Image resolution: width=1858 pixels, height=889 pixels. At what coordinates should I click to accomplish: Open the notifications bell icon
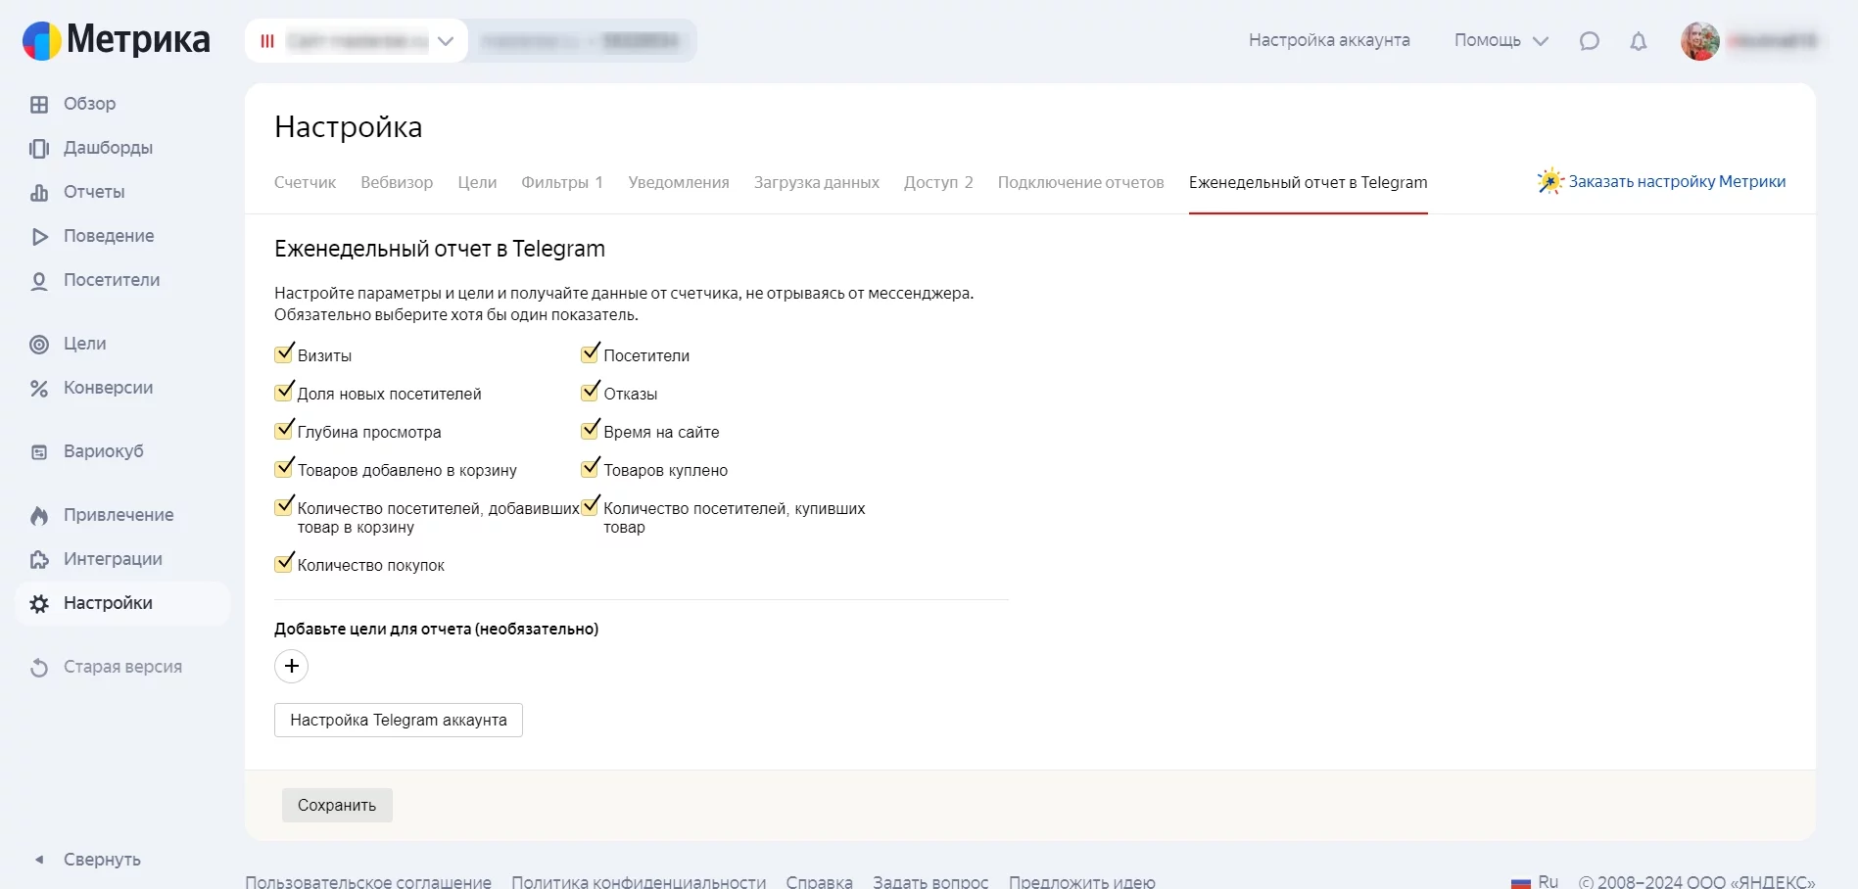click(x=1638, y=41)
